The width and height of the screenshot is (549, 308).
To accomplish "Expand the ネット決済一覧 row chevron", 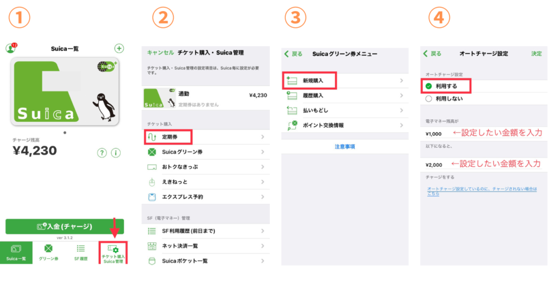I will pos(263,246).
